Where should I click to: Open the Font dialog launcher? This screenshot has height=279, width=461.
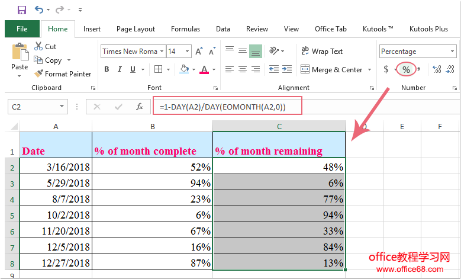[215, 88]
